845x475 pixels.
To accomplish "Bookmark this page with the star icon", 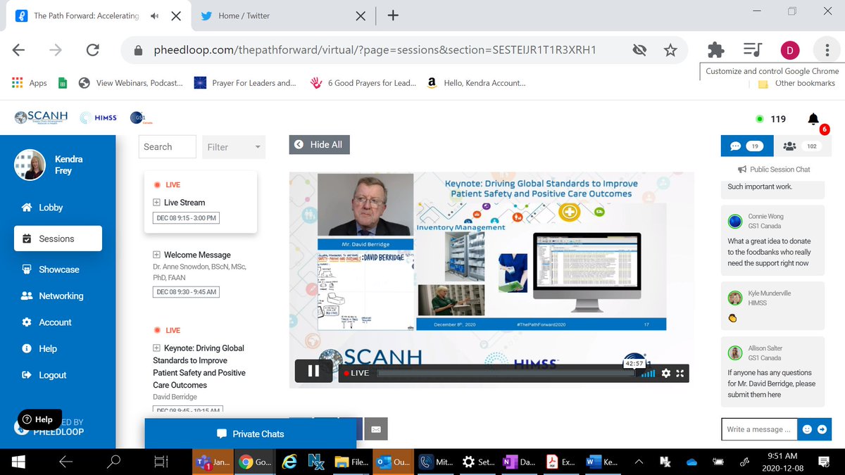I will coord(670,50).
